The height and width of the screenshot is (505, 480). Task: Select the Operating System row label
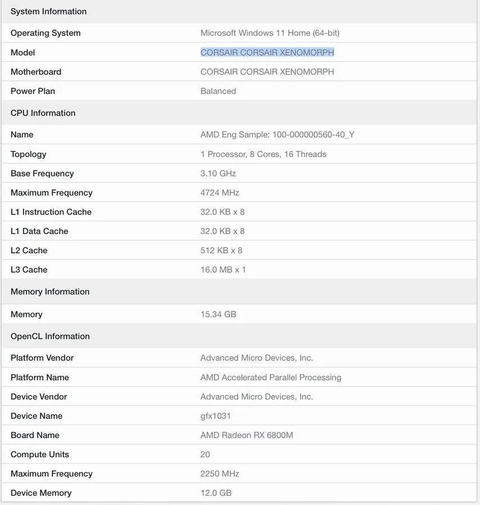[45, 33]
